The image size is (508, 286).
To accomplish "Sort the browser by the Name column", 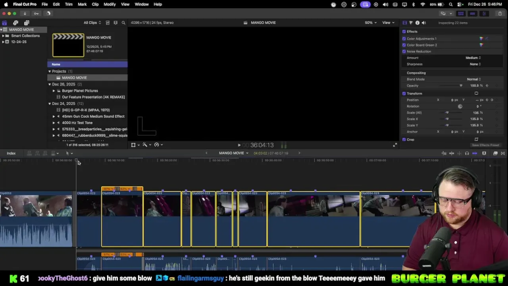I will (x=87, y=64).
